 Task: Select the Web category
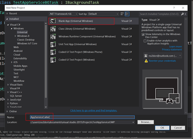[16, 47]
